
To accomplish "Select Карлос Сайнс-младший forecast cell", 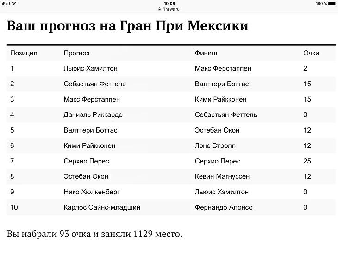I will click(102, 207).
